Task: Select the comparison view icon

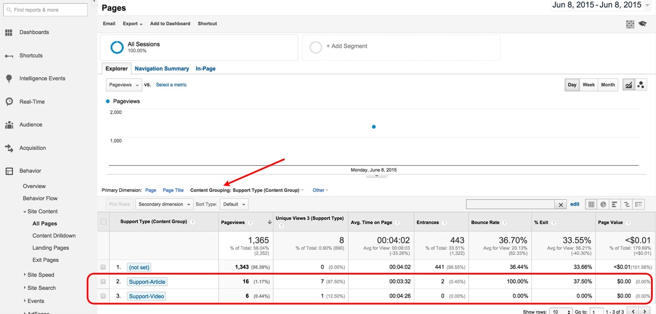Action: (x=627, y=204)
